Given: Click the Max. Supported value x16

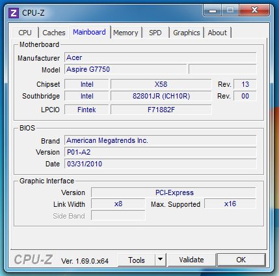Looking at the screenshot, I should point(230,204).
